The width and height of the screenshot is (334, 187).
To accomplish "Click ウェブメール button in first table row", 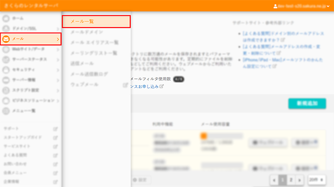I will [x=268, y=142].
